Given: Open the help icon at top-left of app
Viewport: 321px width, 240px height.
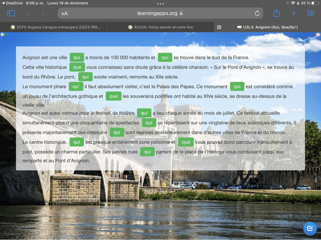Looking at the screenshot, I should [3, 35].
